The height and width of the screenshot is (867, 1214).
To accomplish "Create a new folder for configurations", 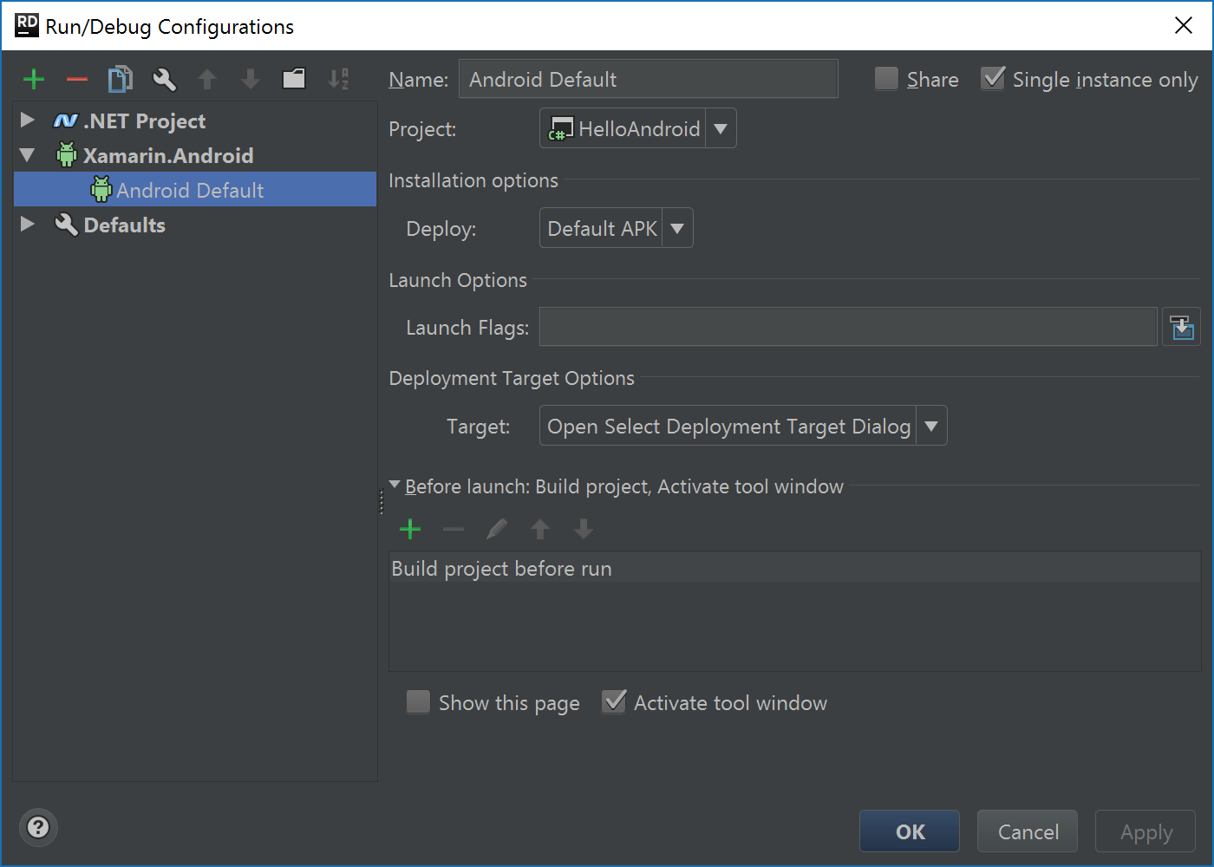I will pos(294,80).
